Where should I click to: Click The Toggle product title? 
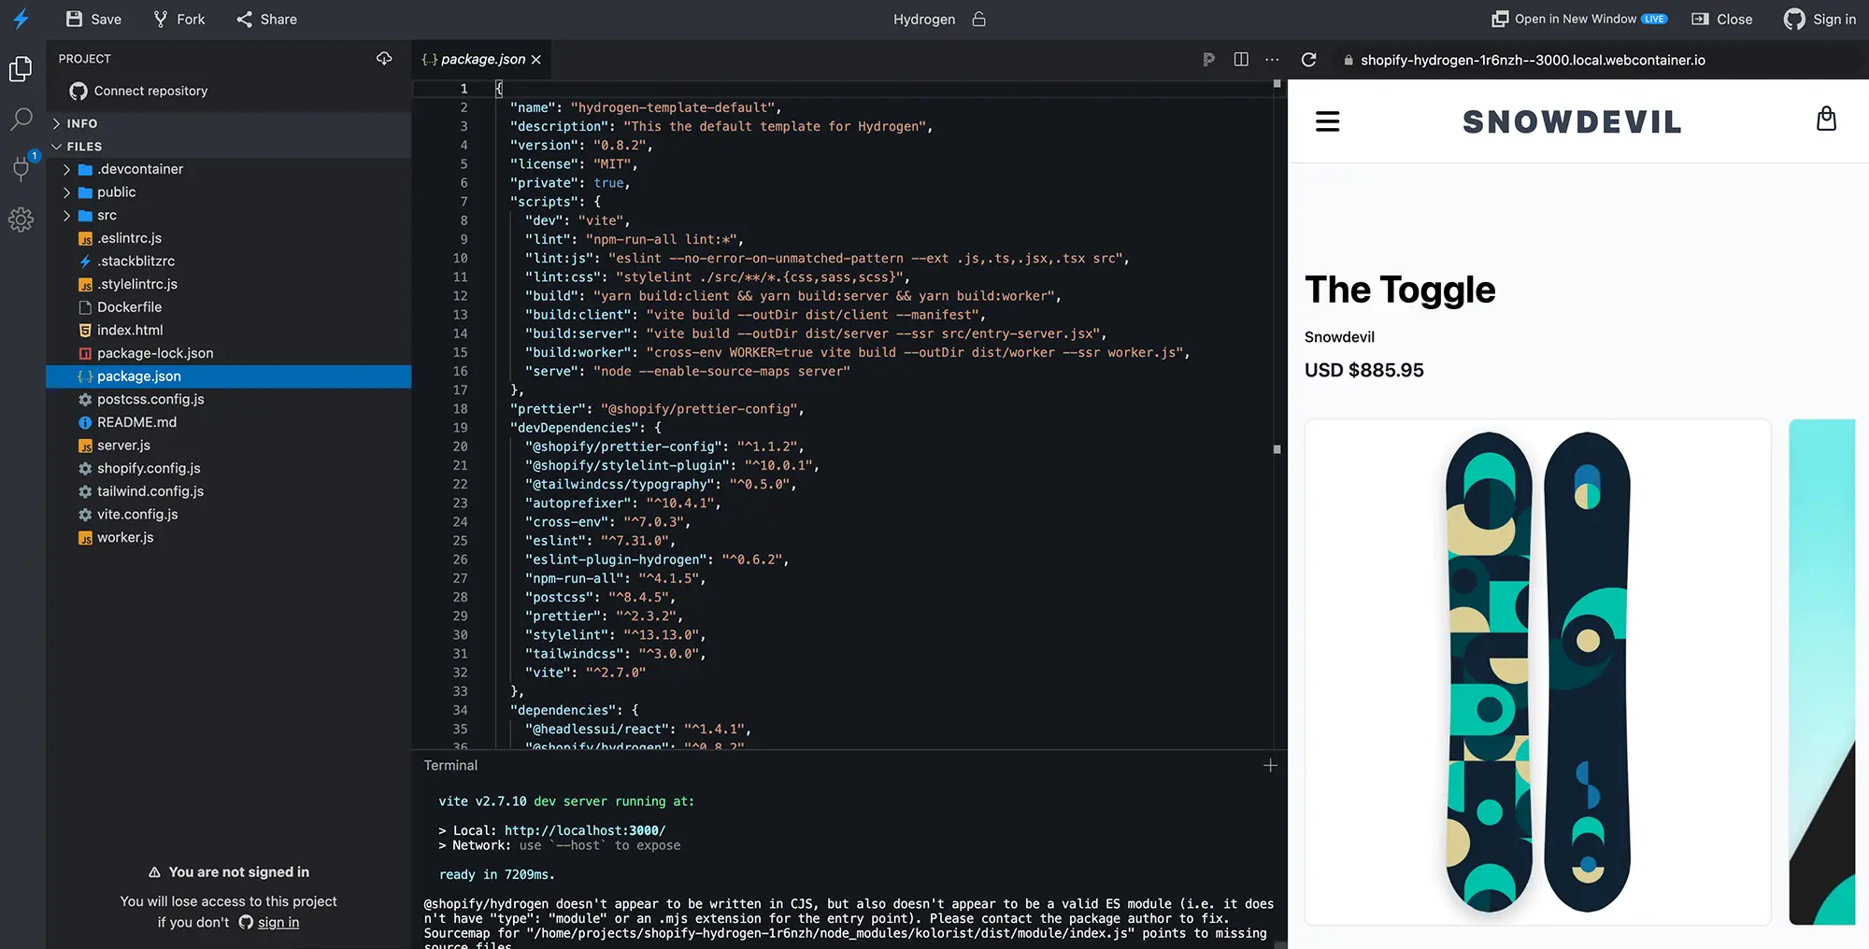pyautogui.click(x=1400, y=290)
